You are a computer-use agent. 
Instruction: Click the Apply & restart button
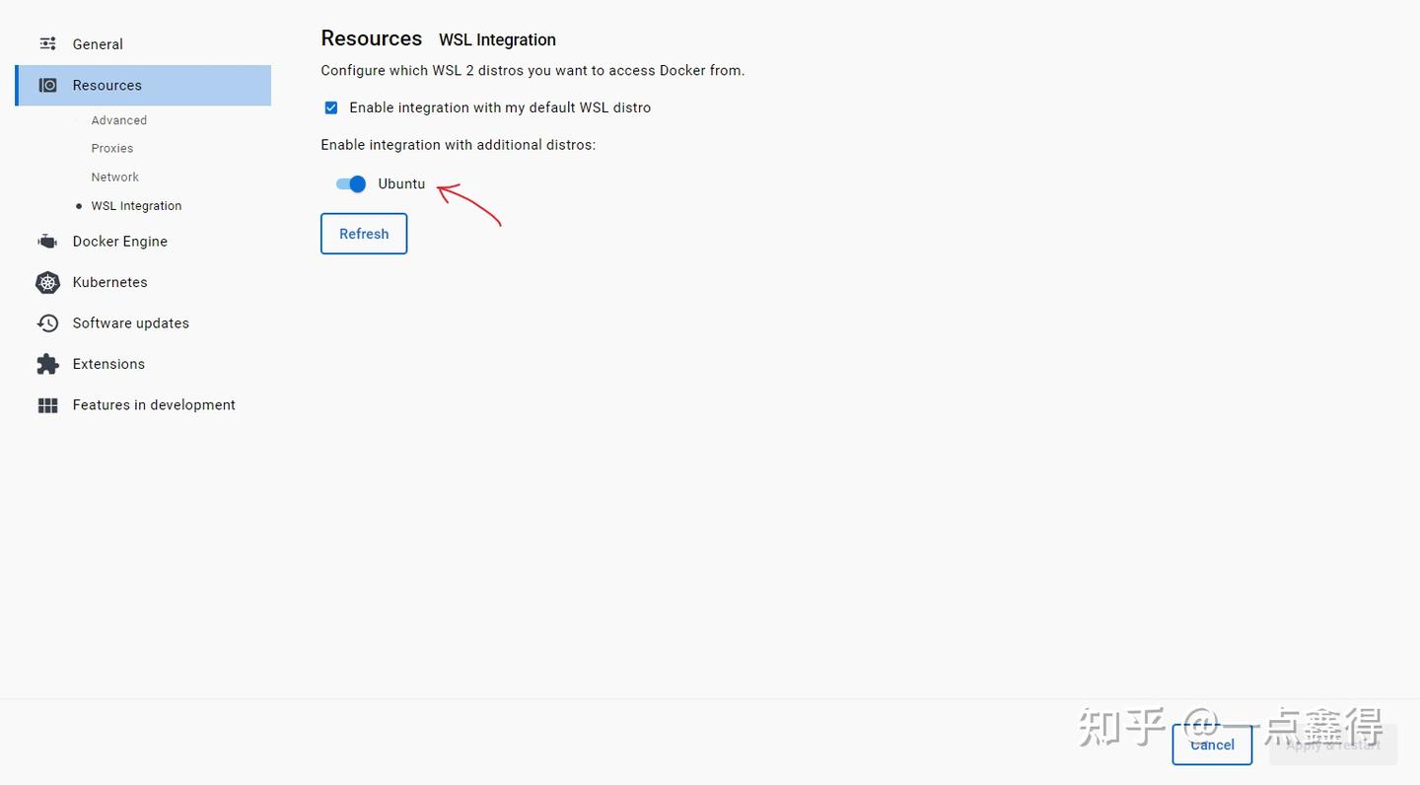point(1333,745)
